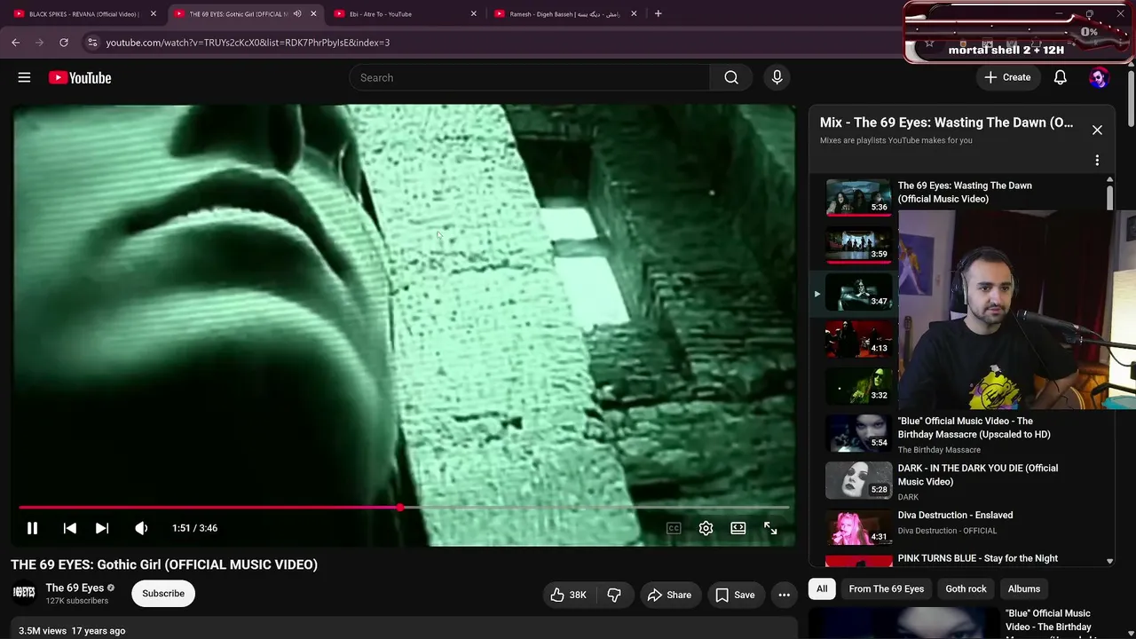Seek on the red video progress bar
This screenshot has height=639, width=1136.
[404, 508]
